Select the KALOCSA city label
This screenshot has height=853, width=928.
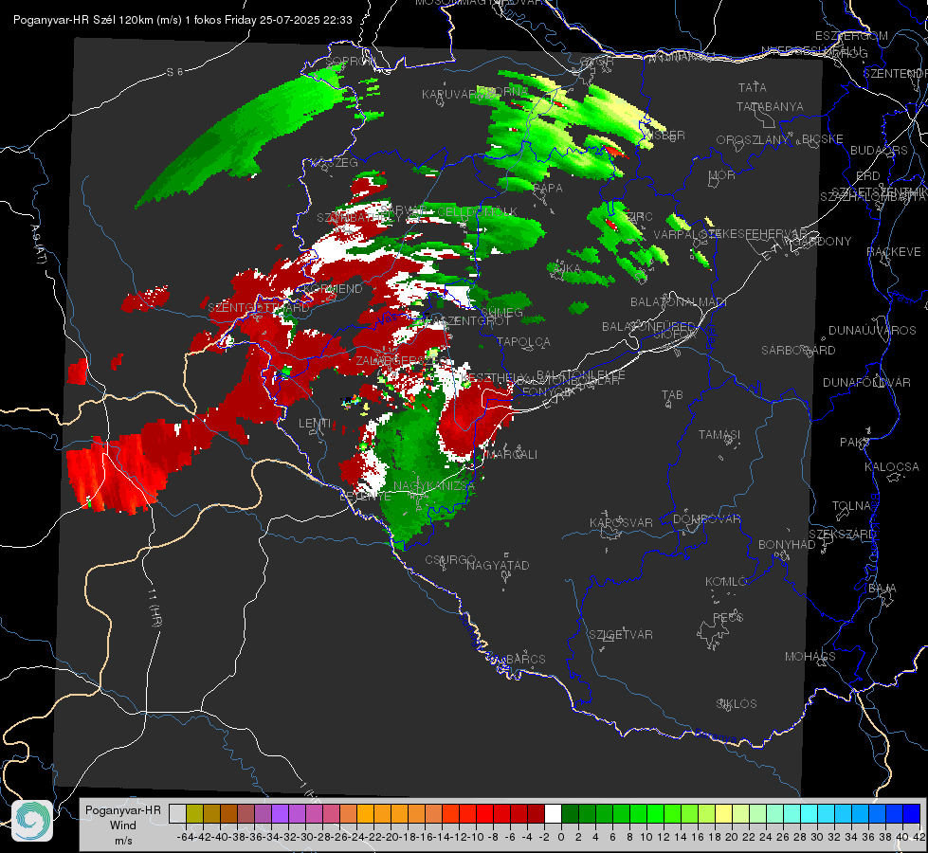[x=892, y=467]
